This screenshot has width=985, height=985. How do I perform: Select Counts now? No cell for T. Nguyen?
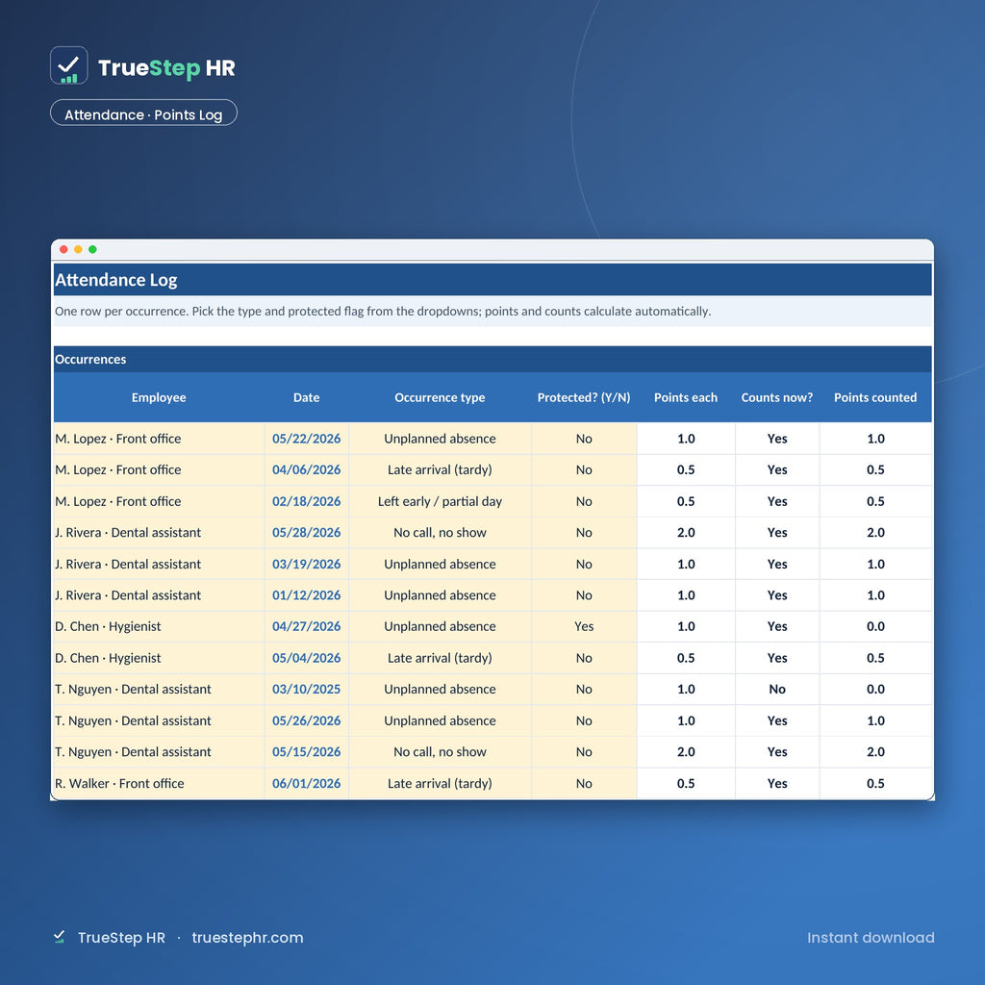coord(777,689)
